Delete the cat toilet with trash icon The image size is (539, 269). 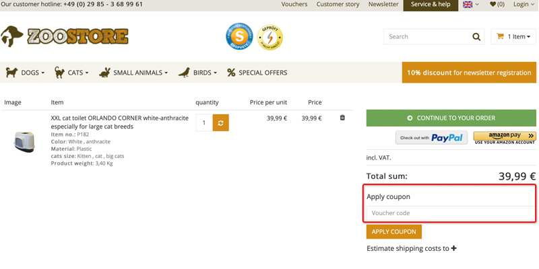tap(342, 118)
